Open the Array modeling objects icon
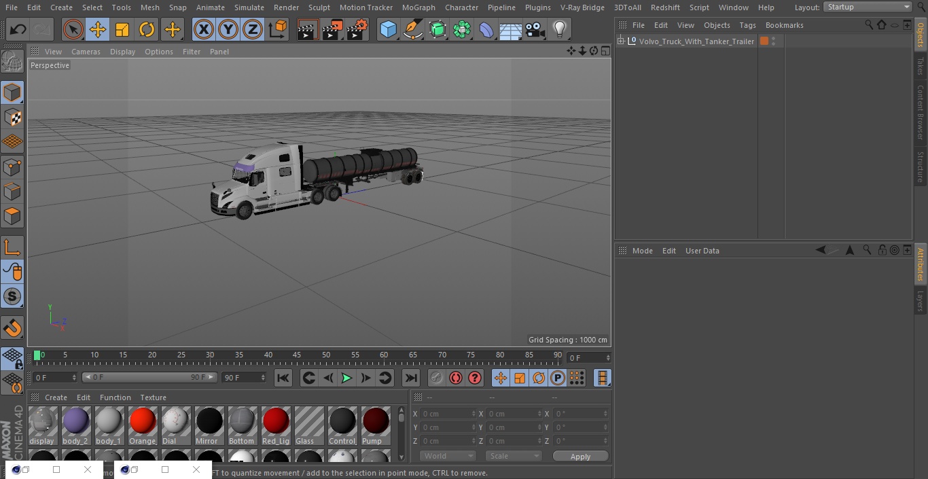This screenshot has height=479, width=928. tap(463, 30)
